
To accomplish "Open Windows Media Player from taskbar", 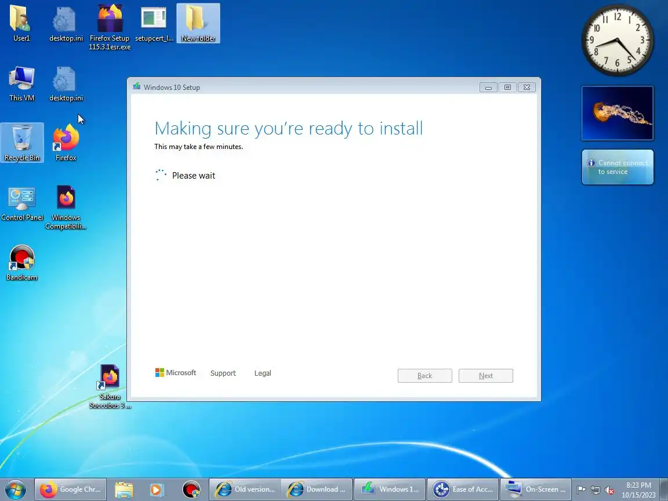I will coord(157,489).
